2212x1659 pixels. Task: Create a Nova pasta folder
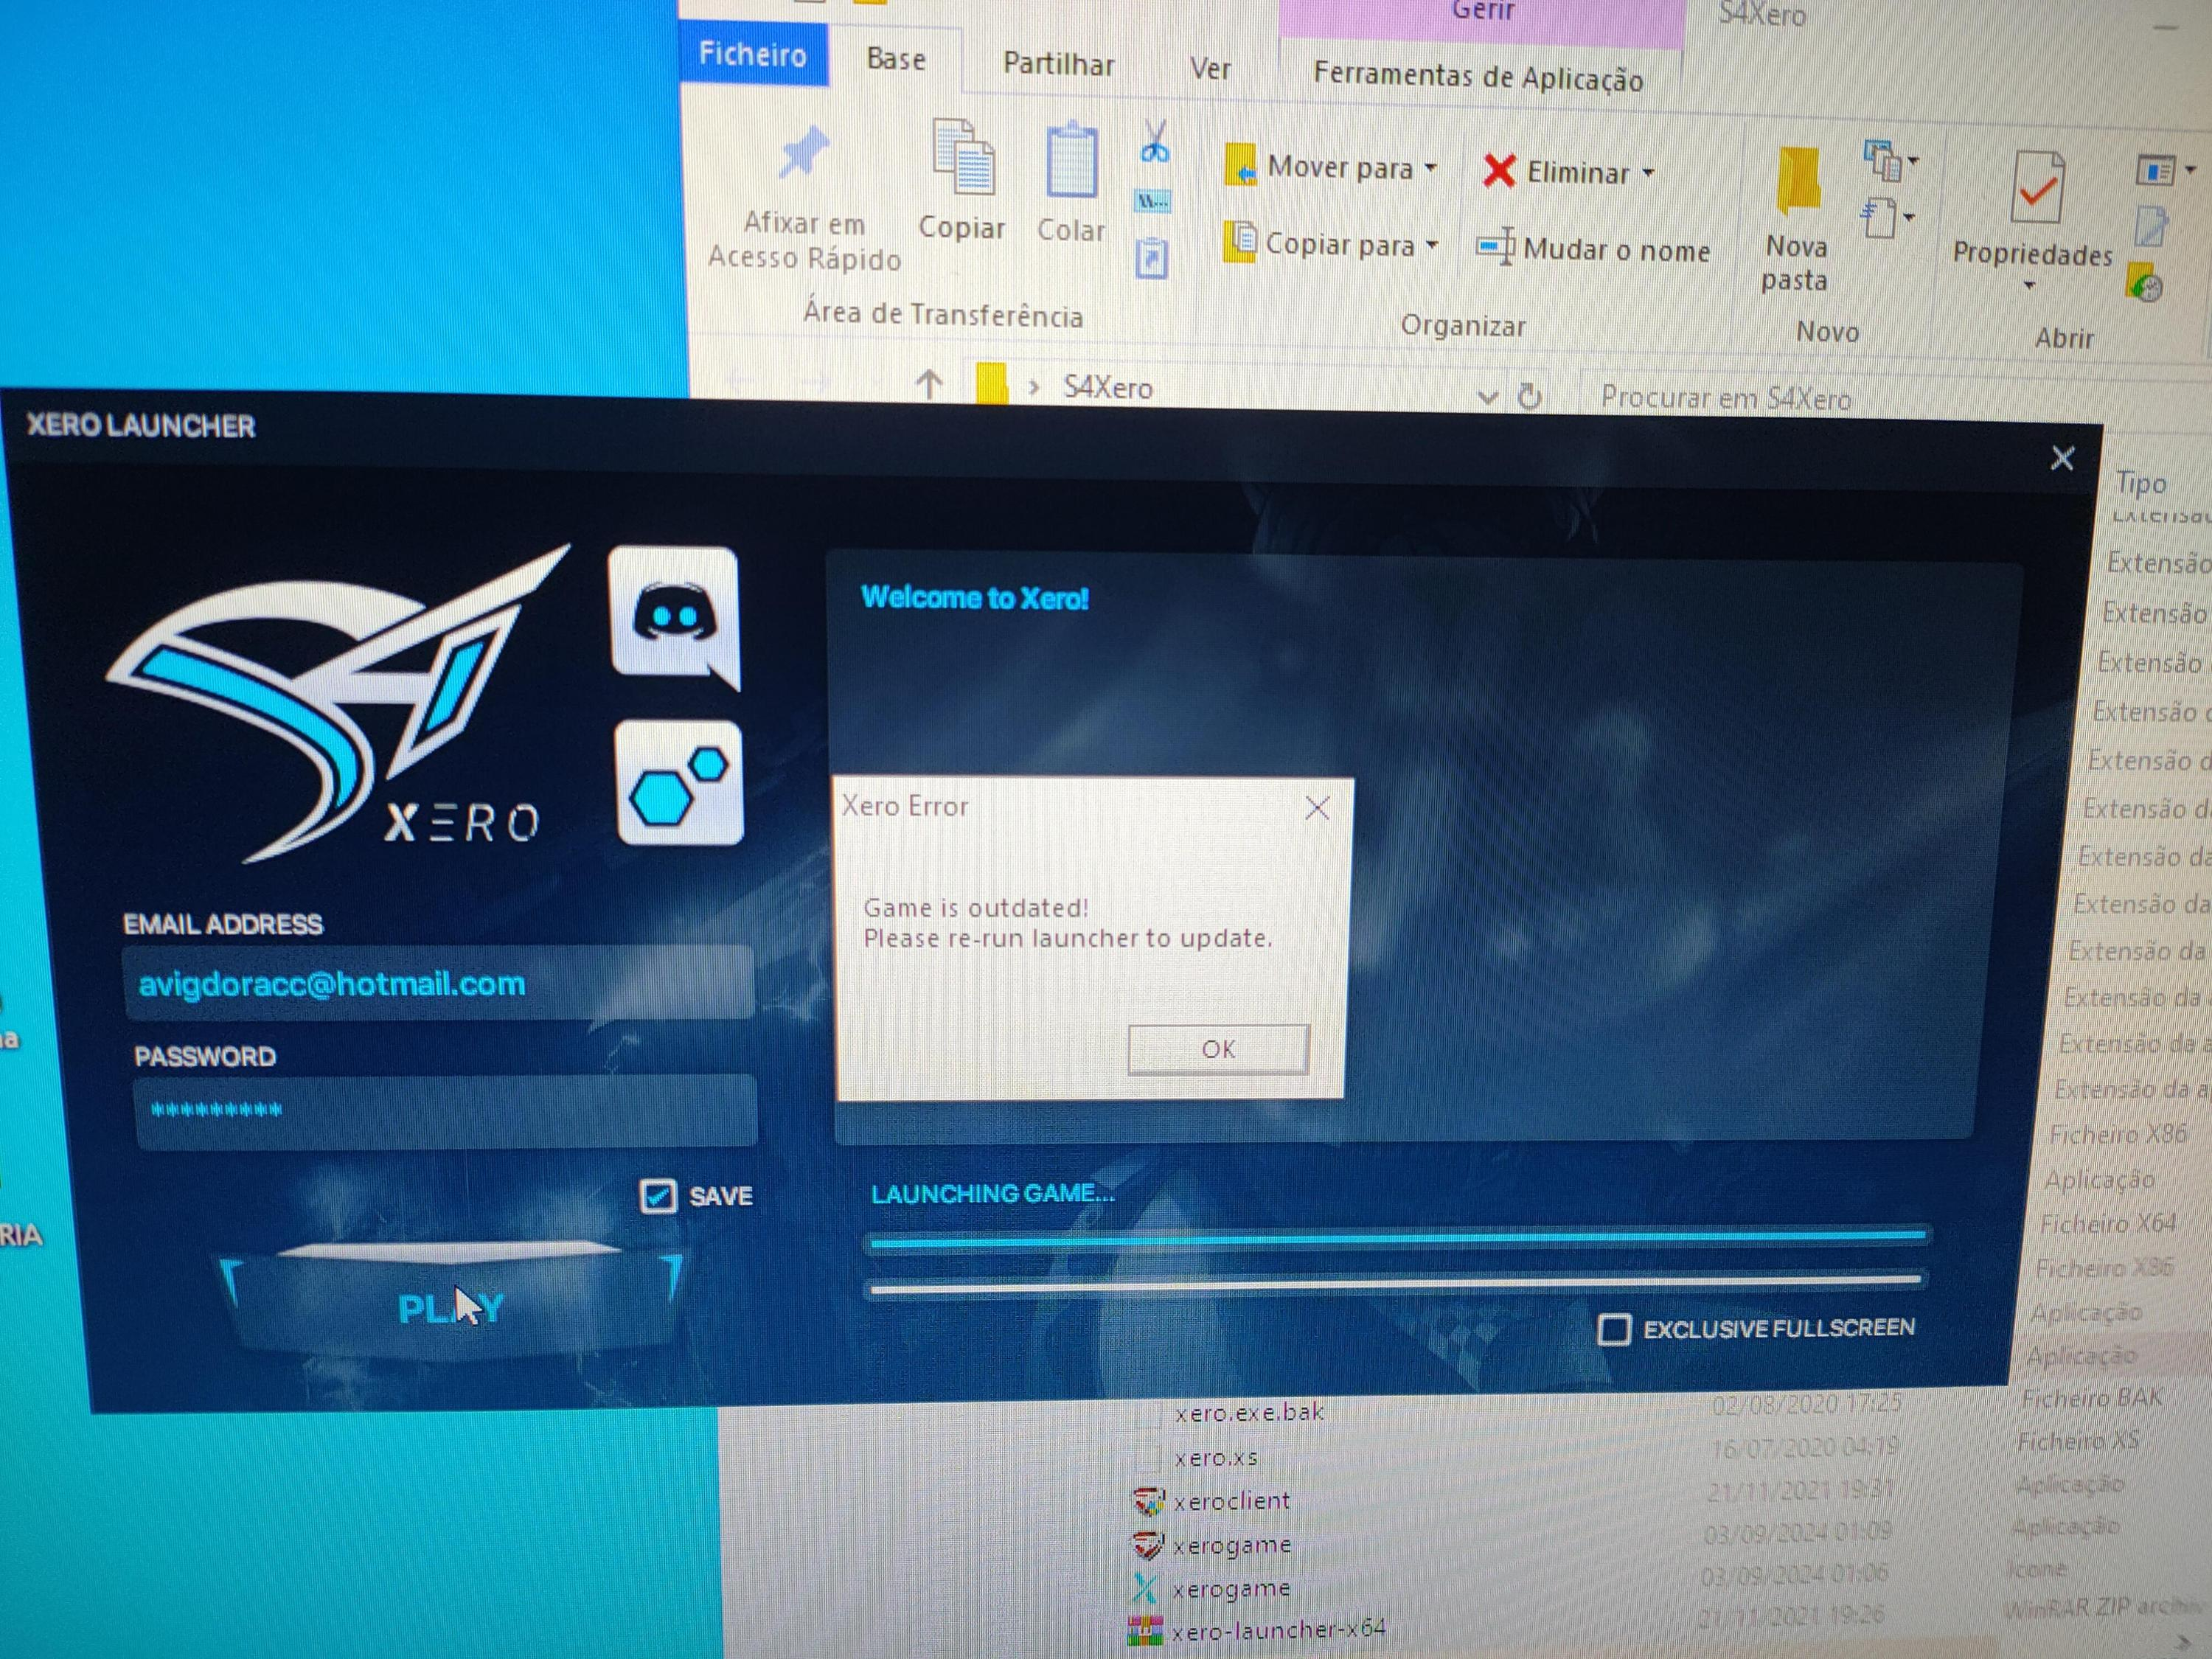1797,182
